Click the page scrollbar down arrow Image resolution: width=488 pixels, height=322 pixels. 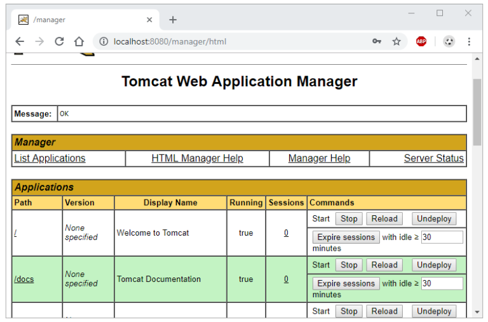click(477, 312)
